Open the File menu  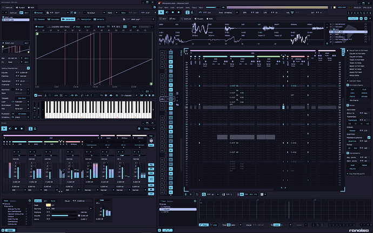coord(161,8)
